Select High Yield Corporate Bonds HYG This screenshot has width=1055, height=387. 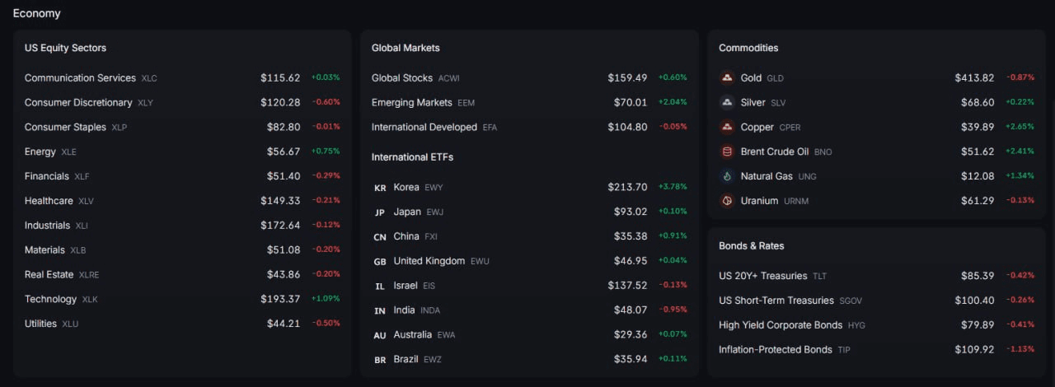point(876,325)
